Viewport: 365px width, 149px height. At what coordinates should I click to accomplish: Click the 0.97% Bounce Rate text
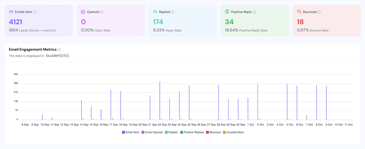click(313, 30)
